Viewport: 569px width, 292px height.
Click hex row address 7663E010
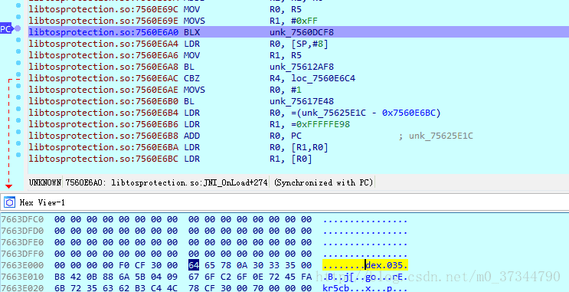pos(22,277)
